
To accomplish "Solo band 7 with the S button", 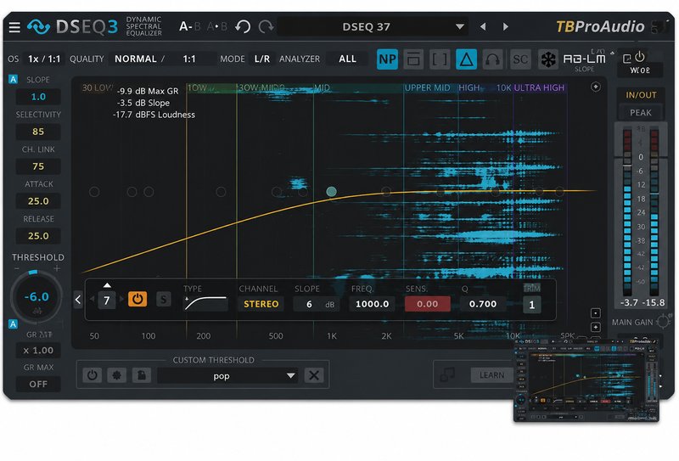I will pos(163,300).
